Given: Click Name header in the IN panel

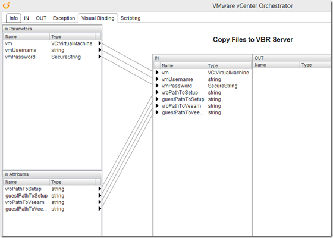Looking at the screenshot, I should coord(183,65).
